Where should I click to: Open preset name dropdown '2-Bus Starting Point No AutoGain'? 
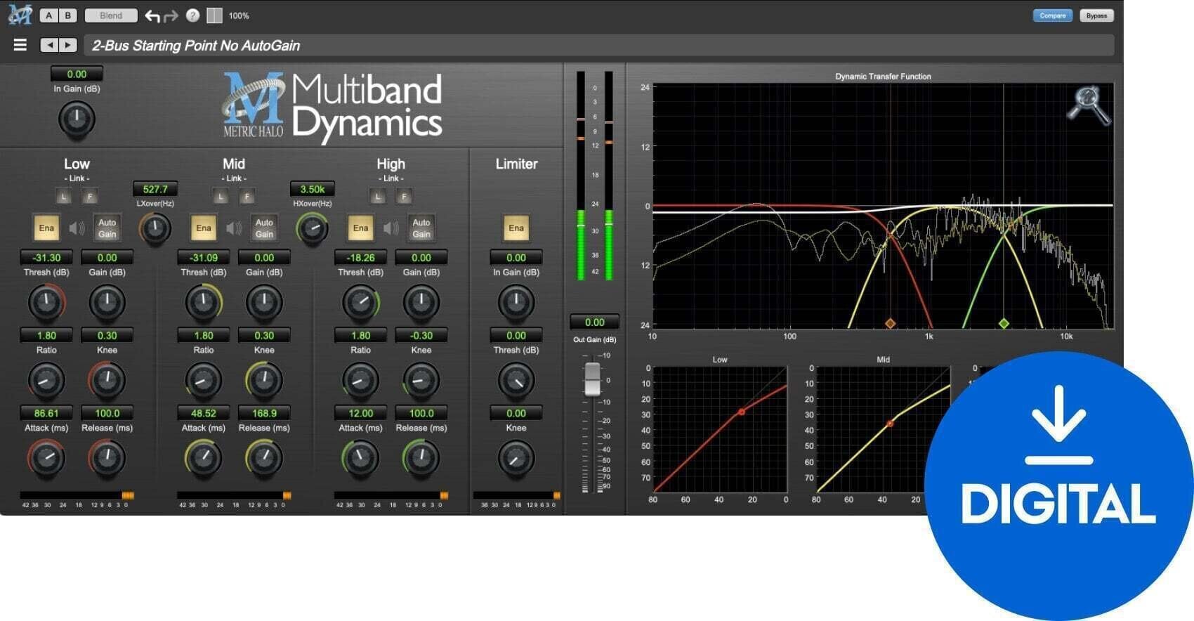tap(599, 46)
